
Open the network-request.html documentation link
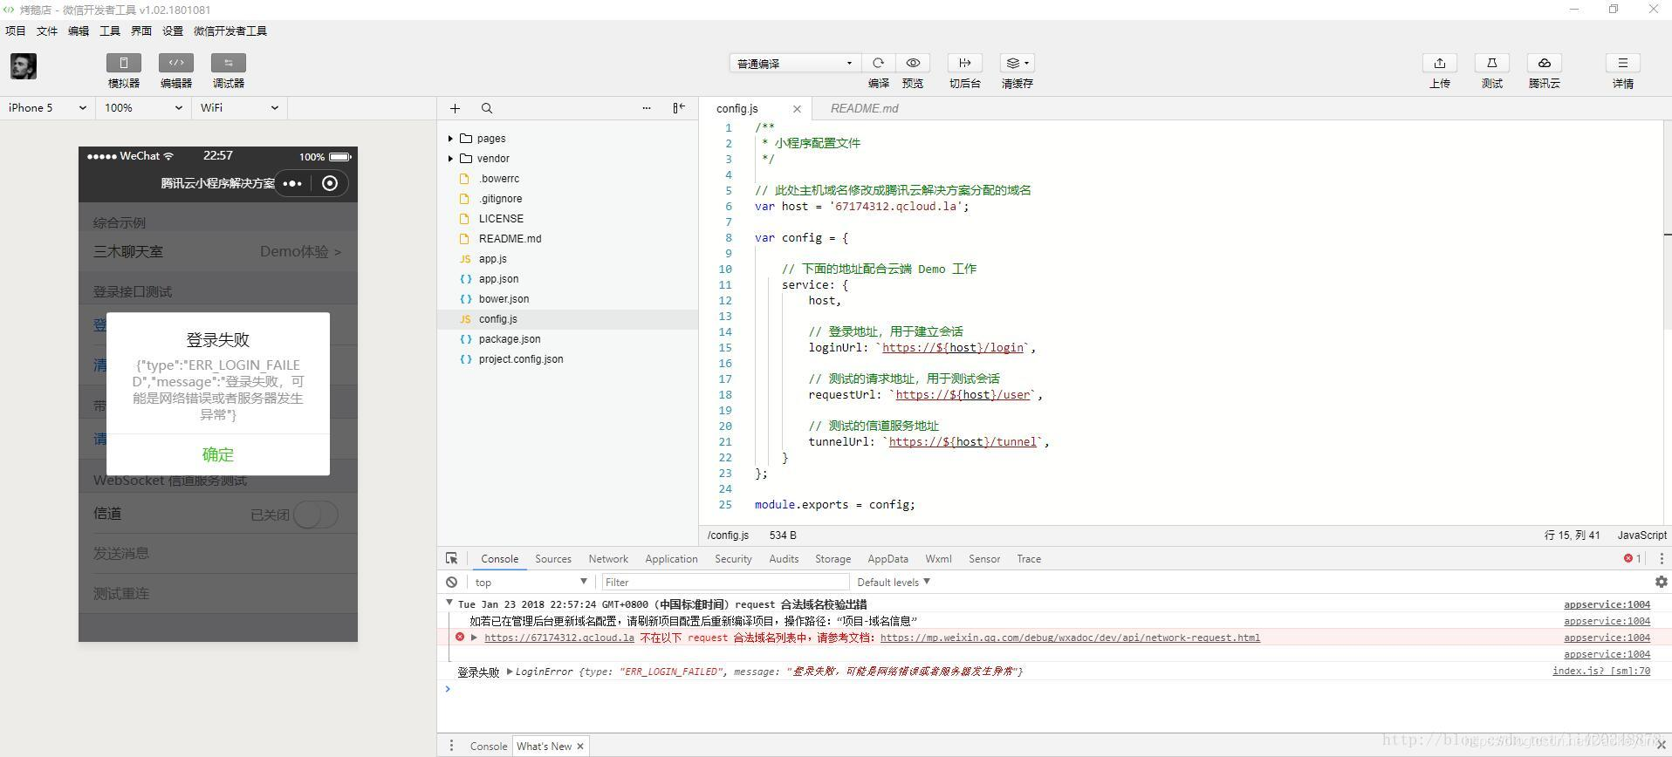[x=1070, y=638]
